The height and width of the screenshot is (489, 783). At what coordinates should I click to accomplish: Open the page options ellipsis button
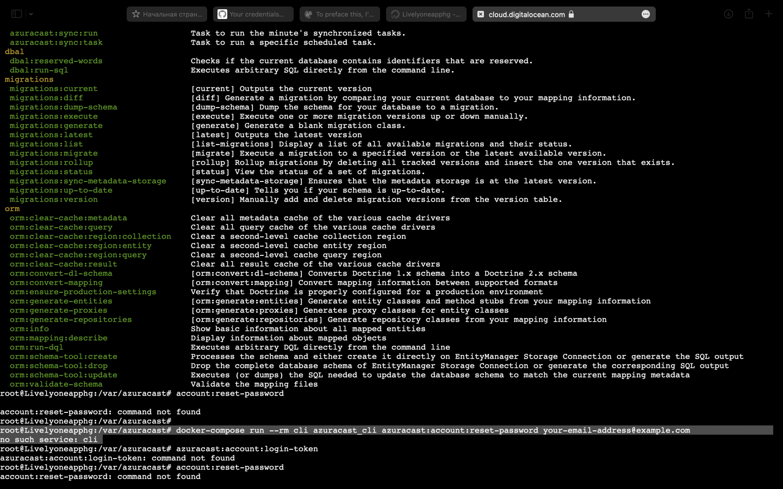[x=645, y=14]
